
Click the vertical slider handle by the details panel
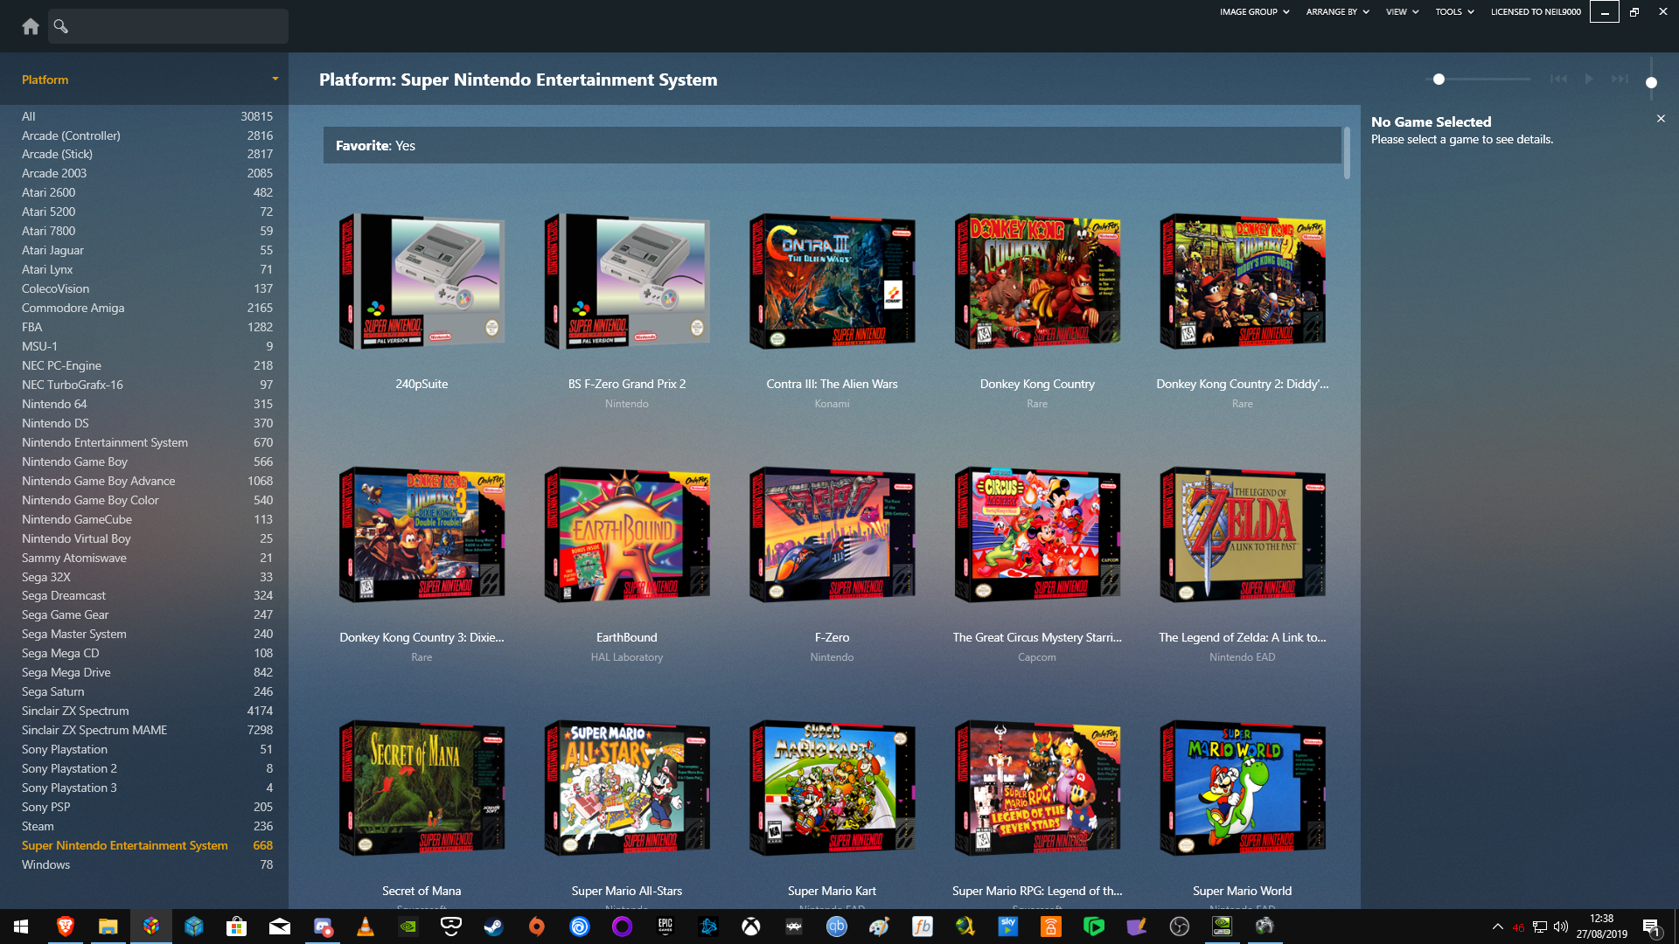pyautogui.click(x=1651, y=83)
